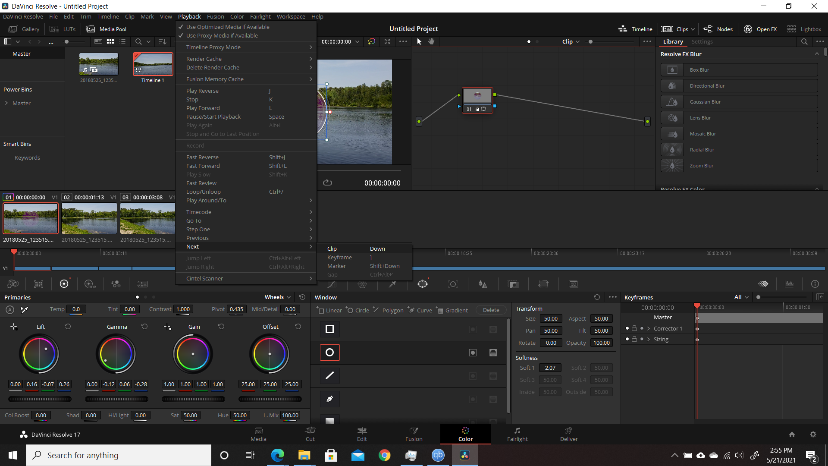Click the search icon in Media Pool toolbar
This screenshot has width=828, height=466.
(x=138, y=41)
